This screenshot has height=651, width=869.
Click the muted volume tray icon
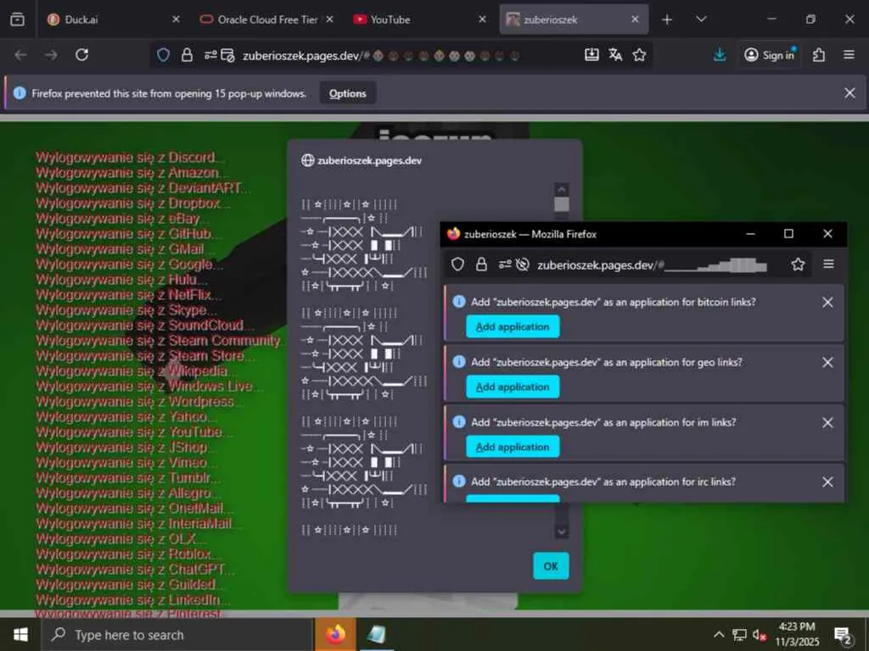[x=760, y=635]
